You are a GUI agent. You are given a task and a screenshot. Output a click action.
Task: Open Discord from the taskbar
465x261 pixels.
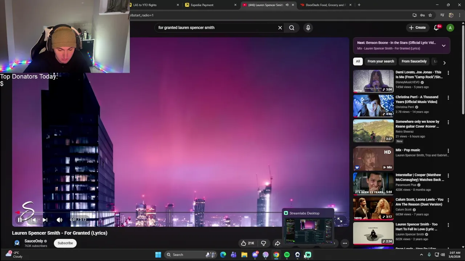coord(255,255)
